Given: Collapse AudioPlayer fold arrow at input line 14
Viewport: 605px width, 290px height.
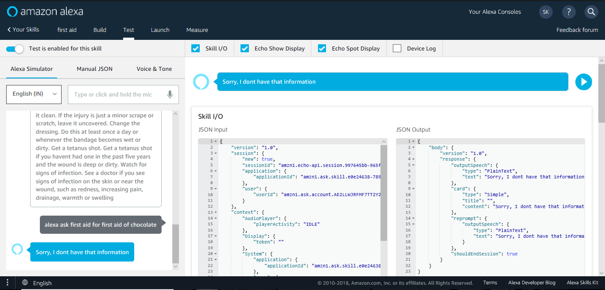Looking at the screenshot, I should pyautogui.click(x=216, y=218).
